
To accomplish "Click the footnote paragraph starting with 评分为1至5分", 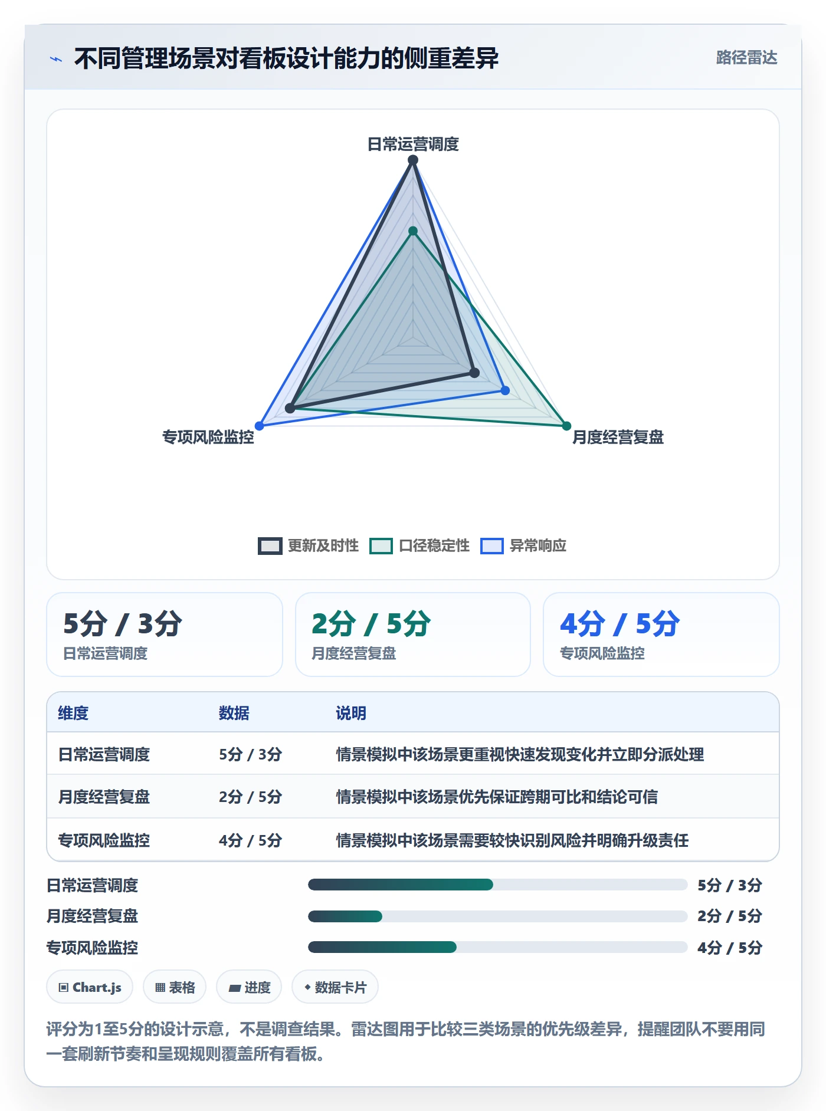I will (406, 1041).
